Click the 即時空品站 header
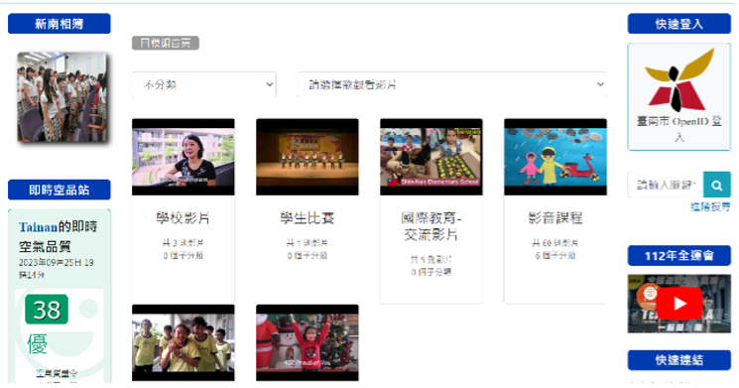 tap(60, 190)
